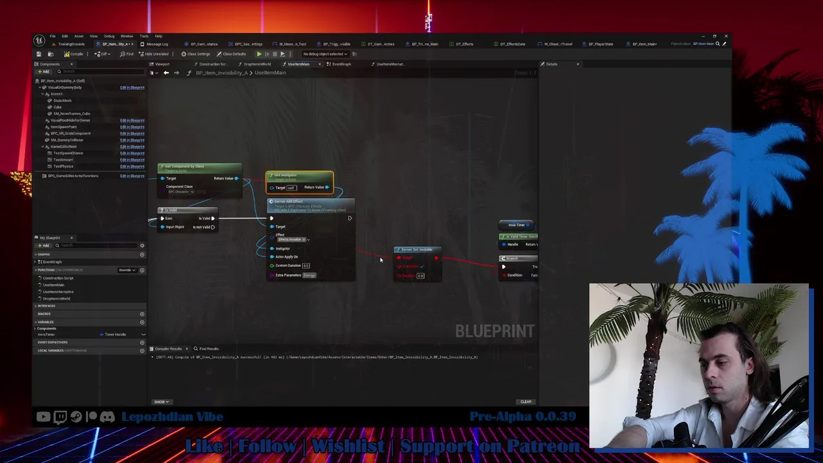Add a new macro with plus icon
Image resolution: width=823 pixels, height=463 pixels.
coord(142,314)
